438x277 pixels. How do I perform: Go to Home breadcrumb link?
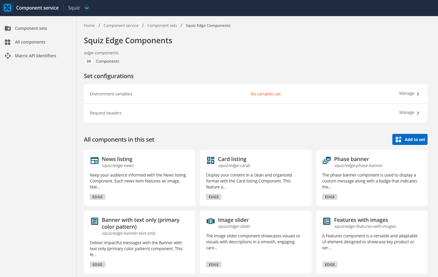[x=89, y=26]
